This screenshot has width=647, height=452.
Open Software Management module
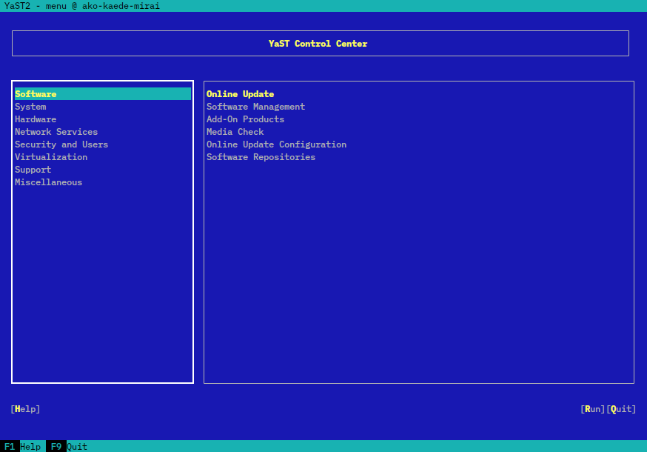[x=255, y=107]
